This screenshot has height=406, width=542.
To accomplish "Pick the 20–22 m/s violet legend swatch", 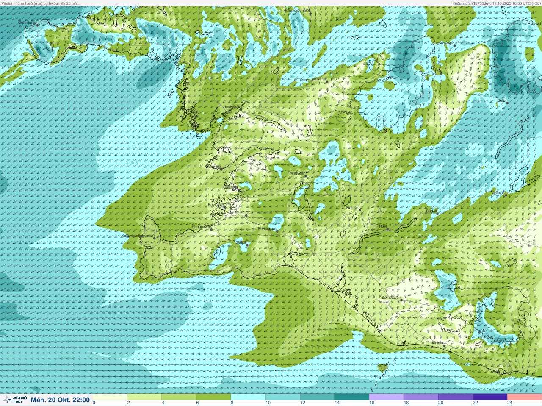I will [455, 397].
